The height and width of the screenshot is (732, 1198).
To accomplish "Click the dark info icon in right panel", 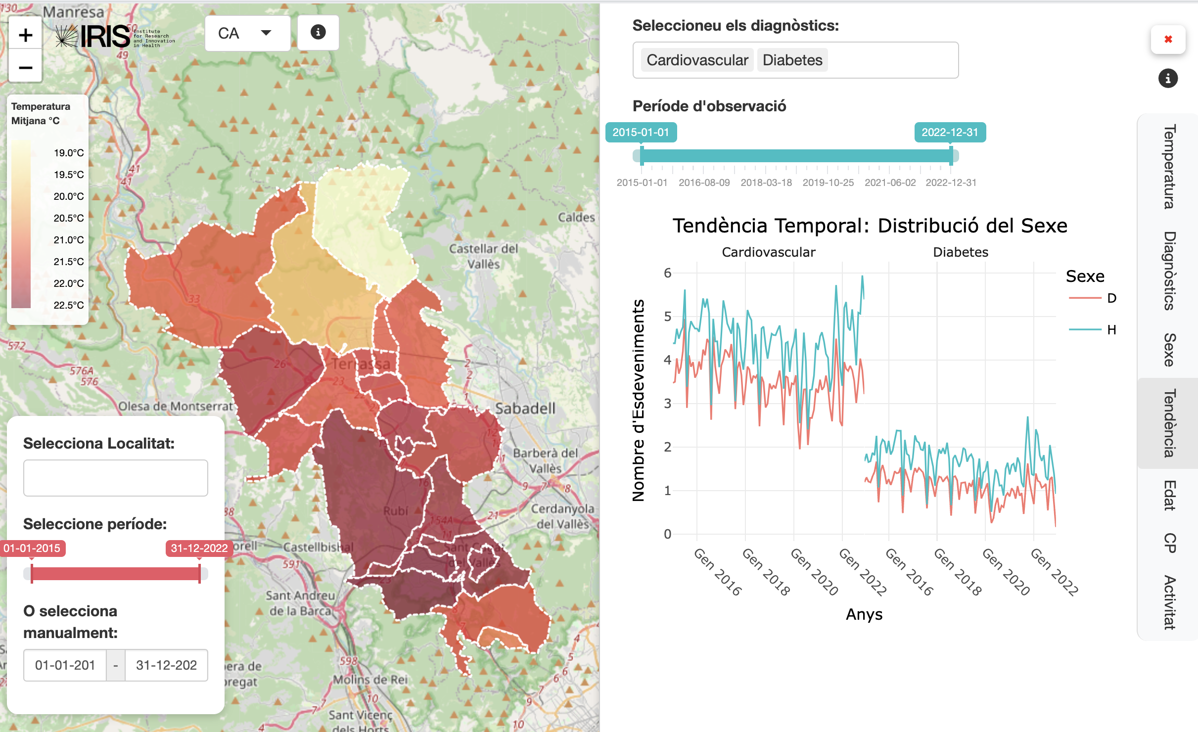I will (x=1168, y=78).
